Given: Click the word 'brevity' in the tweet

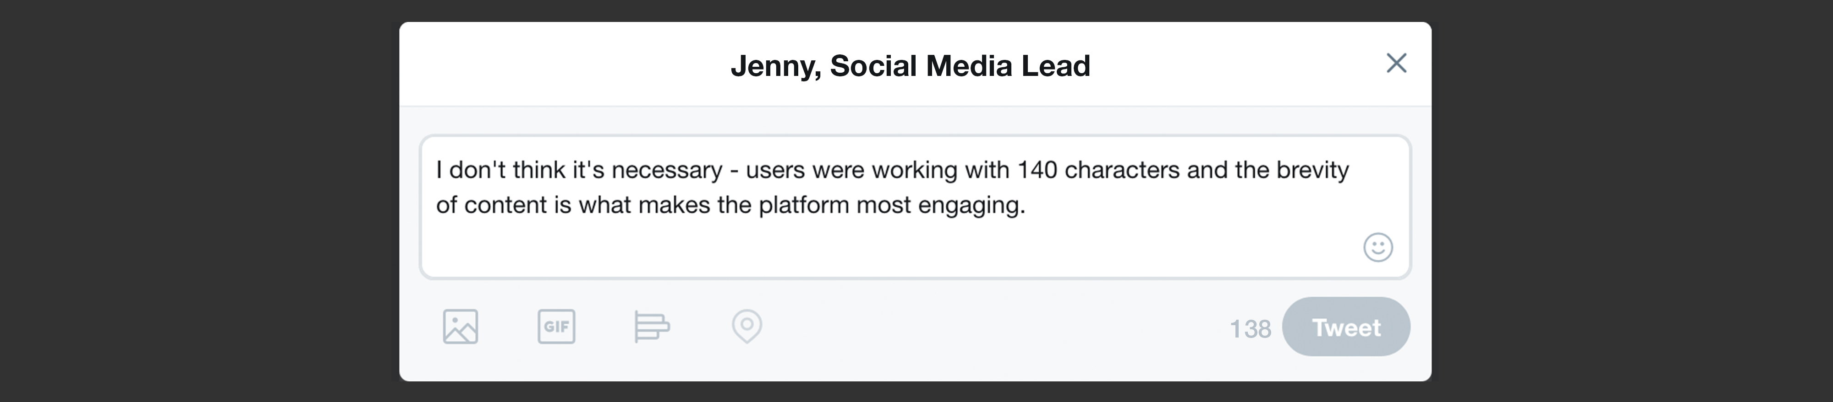Looking at the screenshot, I should point(1312,171).
